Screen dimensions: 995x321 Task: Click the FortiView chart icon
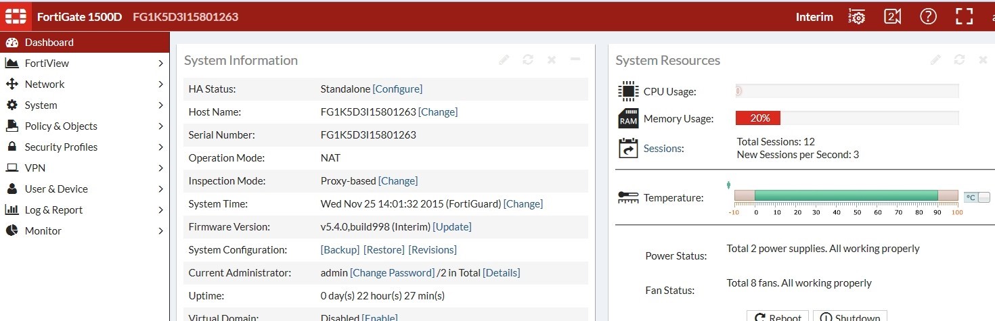(12, 64)
